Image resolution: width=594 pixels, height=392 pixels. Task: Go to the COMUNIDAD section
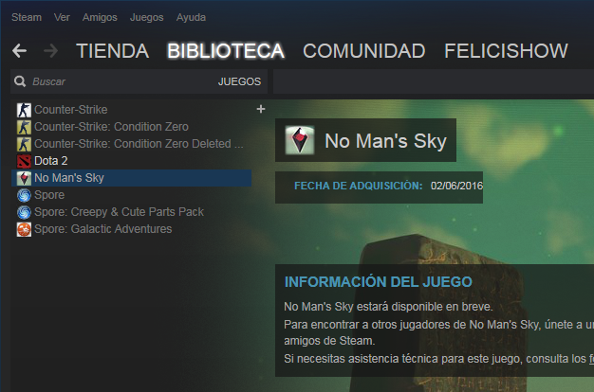click(364, 51)
